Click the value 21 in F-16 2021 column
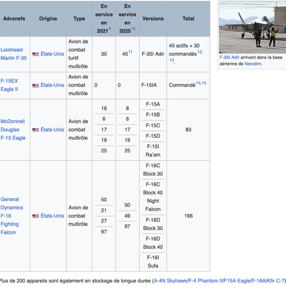This screenshot has height=293, width=286. click(104, 211)
